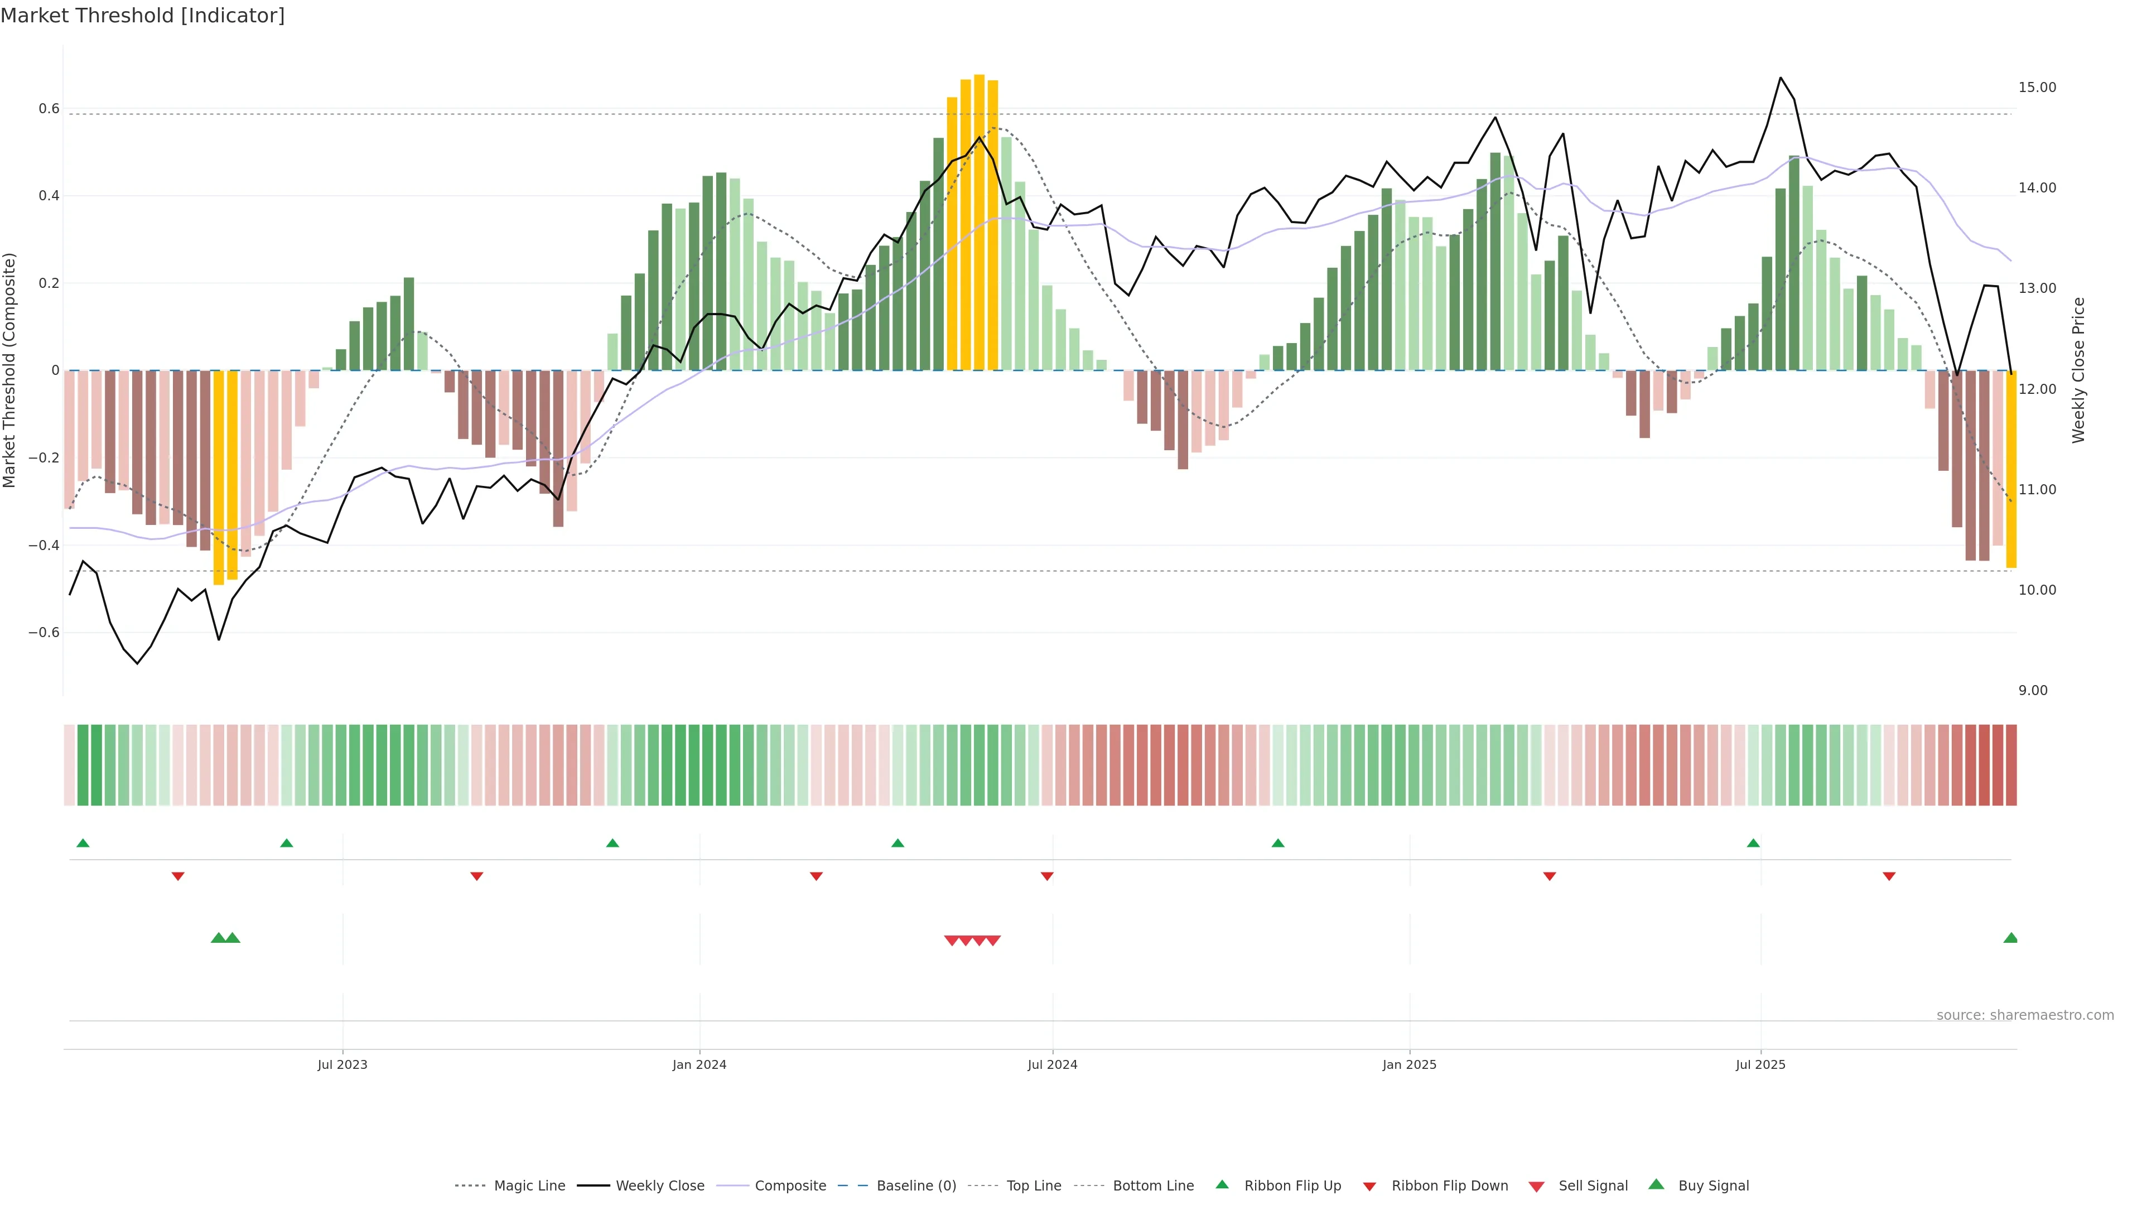Click the Jan 2024 x-axis label
The image size is (2142, 1205).
pos(699,1064)
